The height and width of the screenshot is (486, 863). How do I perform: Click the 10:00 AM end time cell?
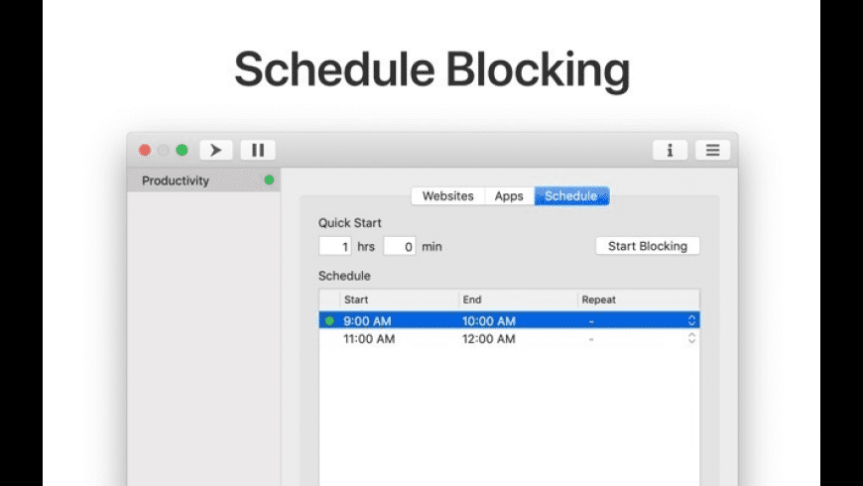[x=489, y=320]
